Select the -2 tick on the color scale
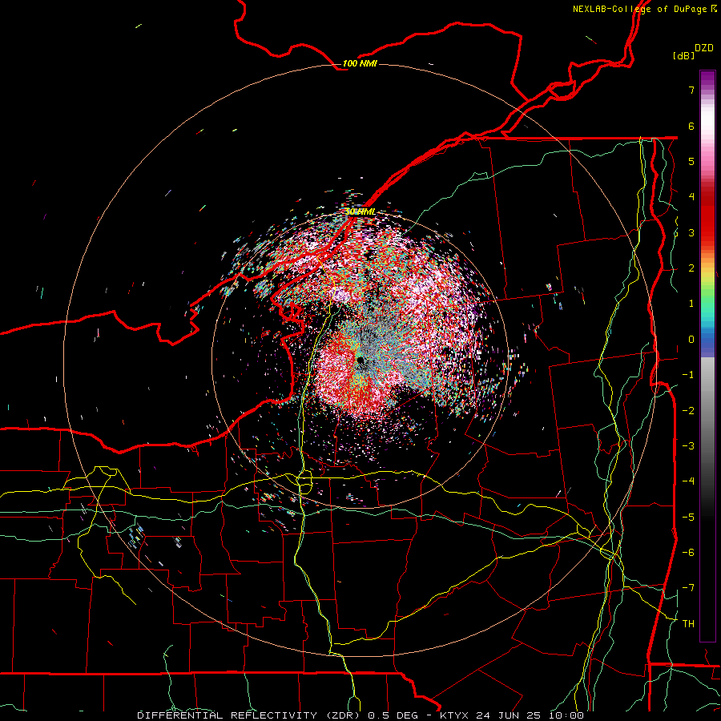This screenshot has height=721, width=721. pyautogui.click(x=688, y=410)
